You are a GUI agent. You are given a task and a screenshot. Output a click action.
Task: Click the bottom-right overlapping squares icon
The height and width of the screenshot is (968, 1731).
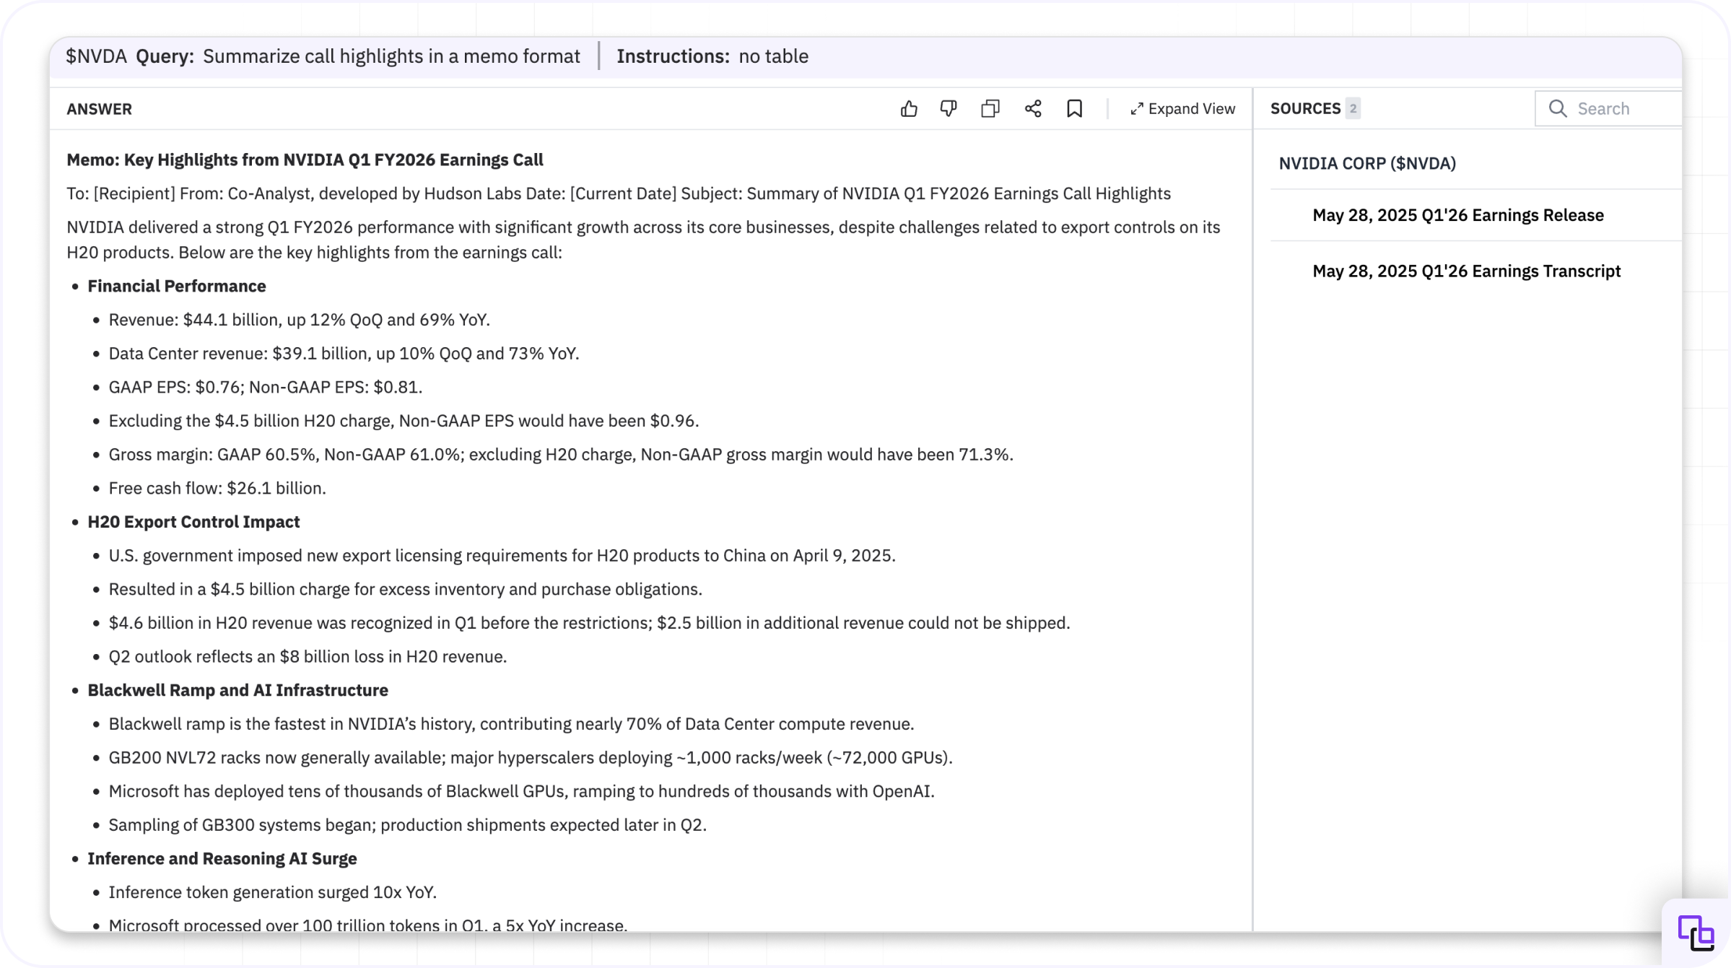click(1696, 933)
